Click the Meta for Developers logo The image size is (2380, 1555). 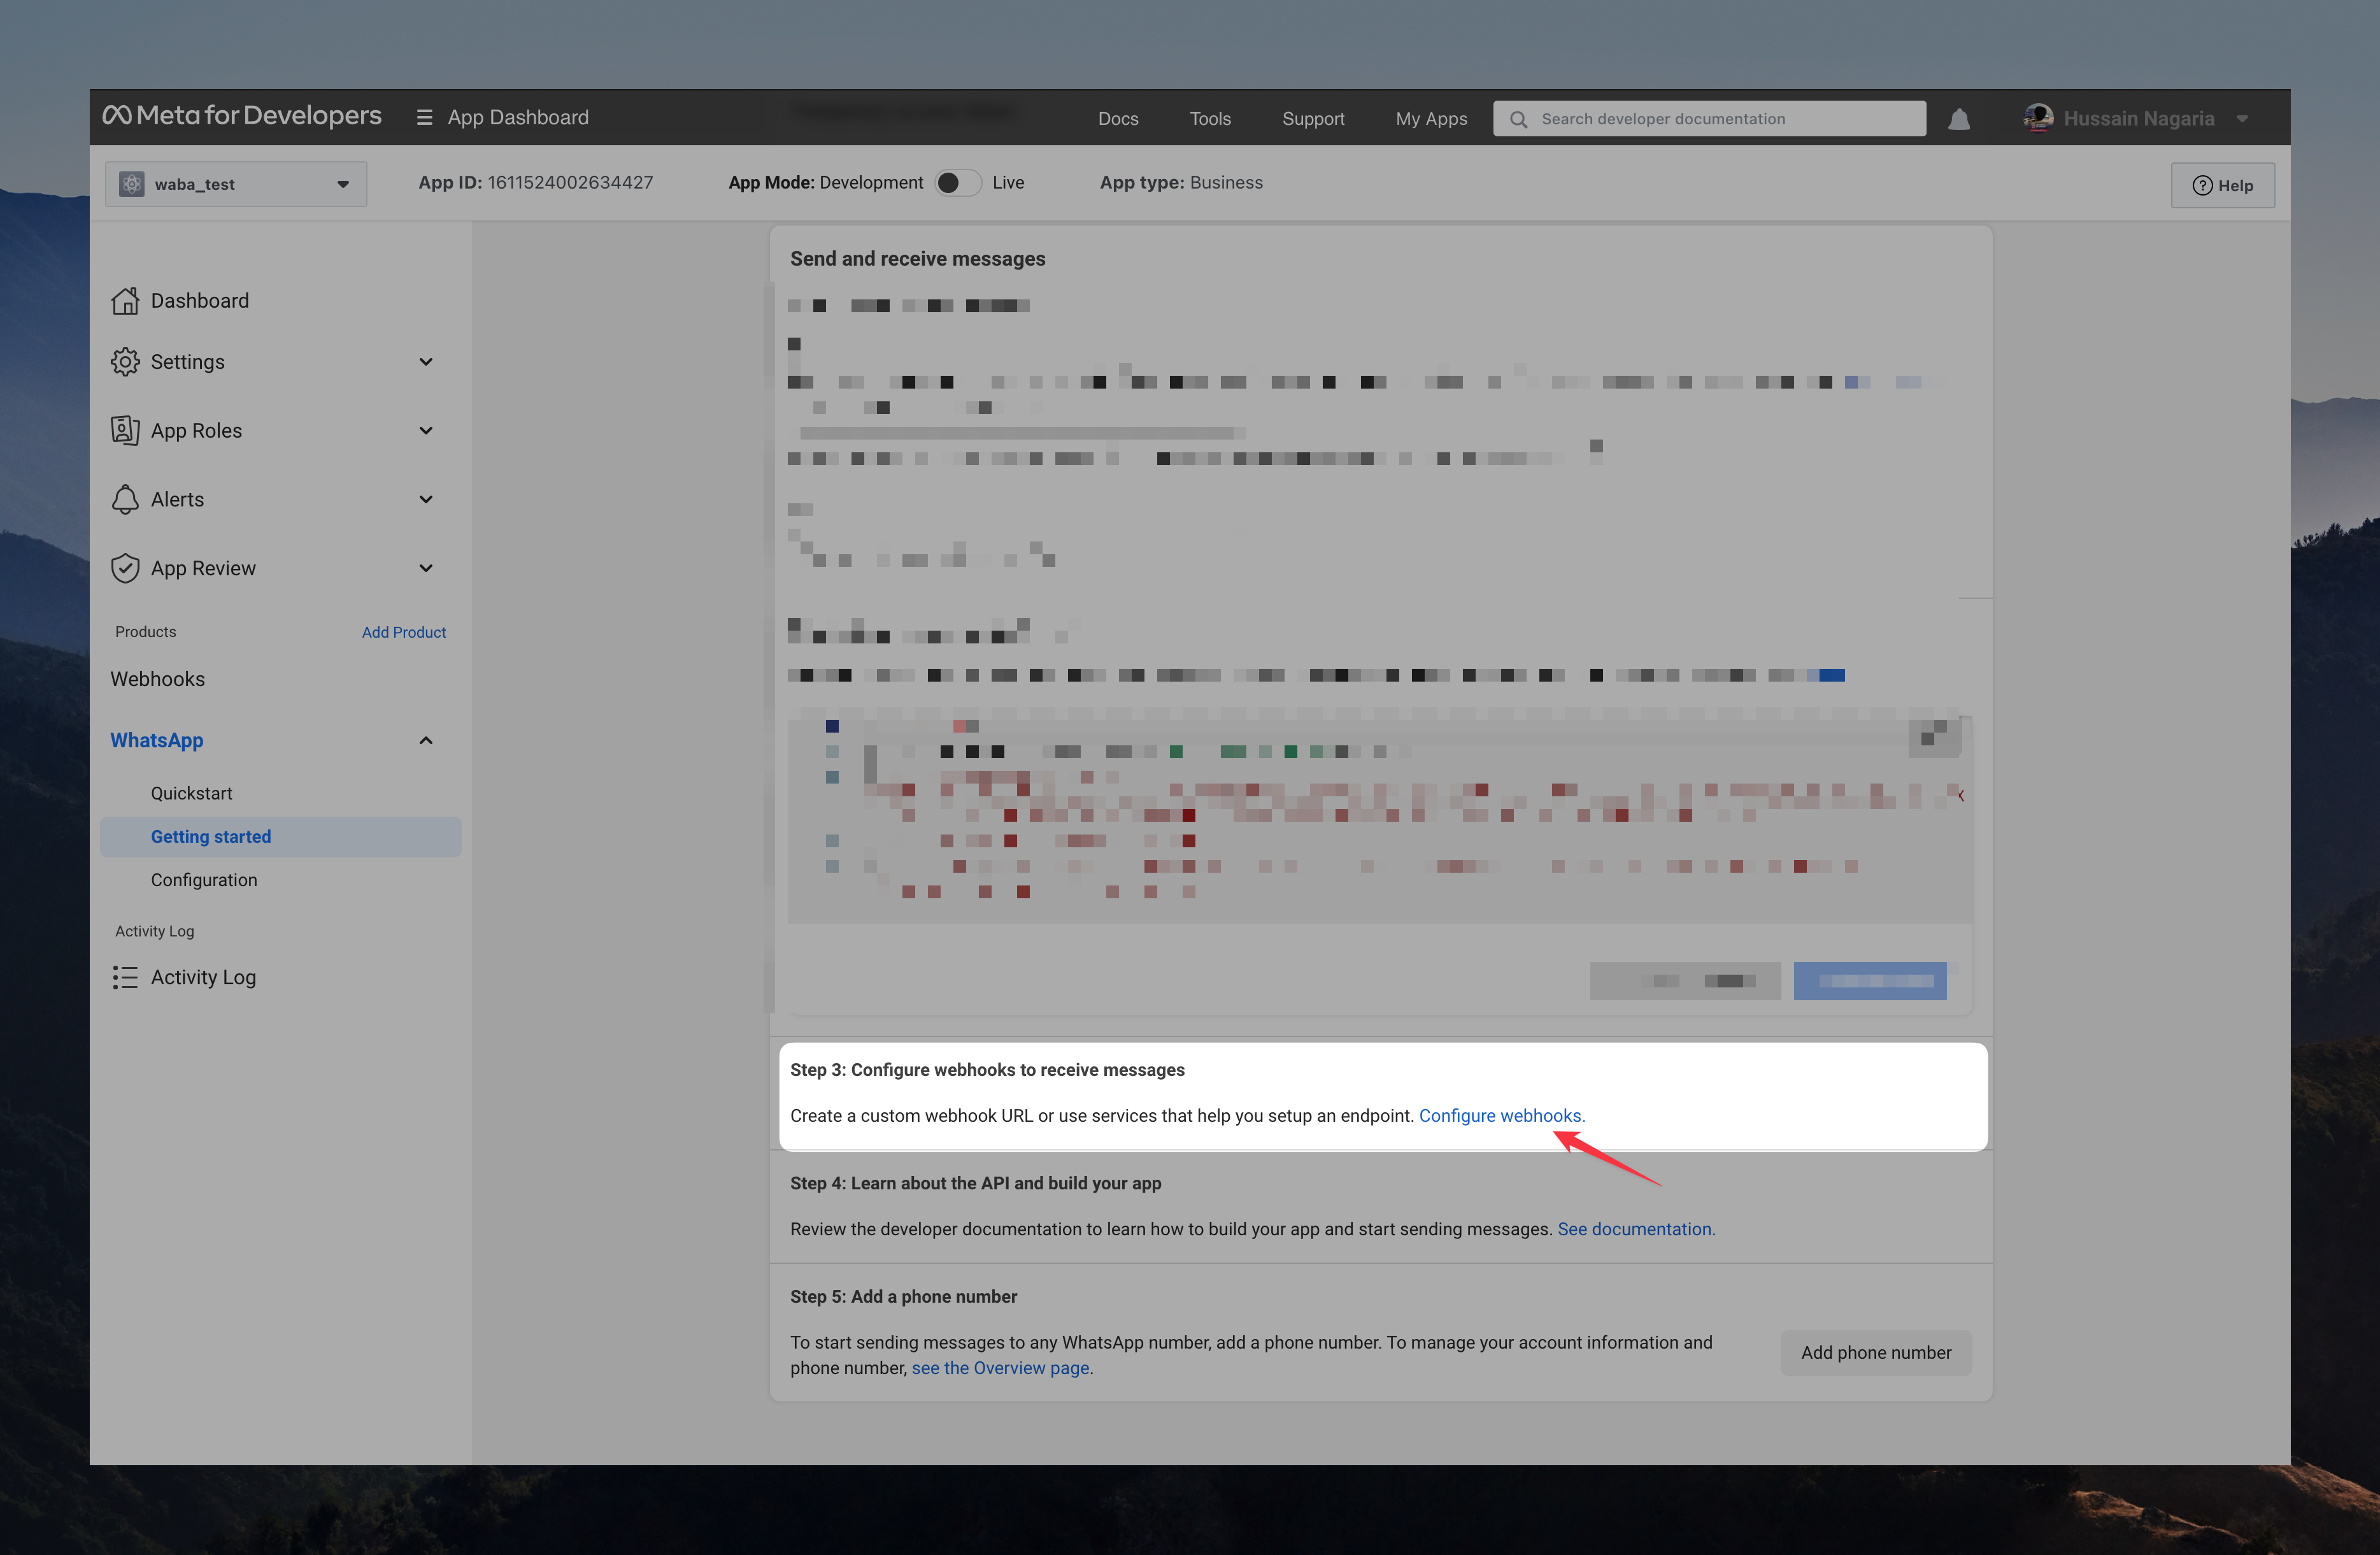[241, 116]
